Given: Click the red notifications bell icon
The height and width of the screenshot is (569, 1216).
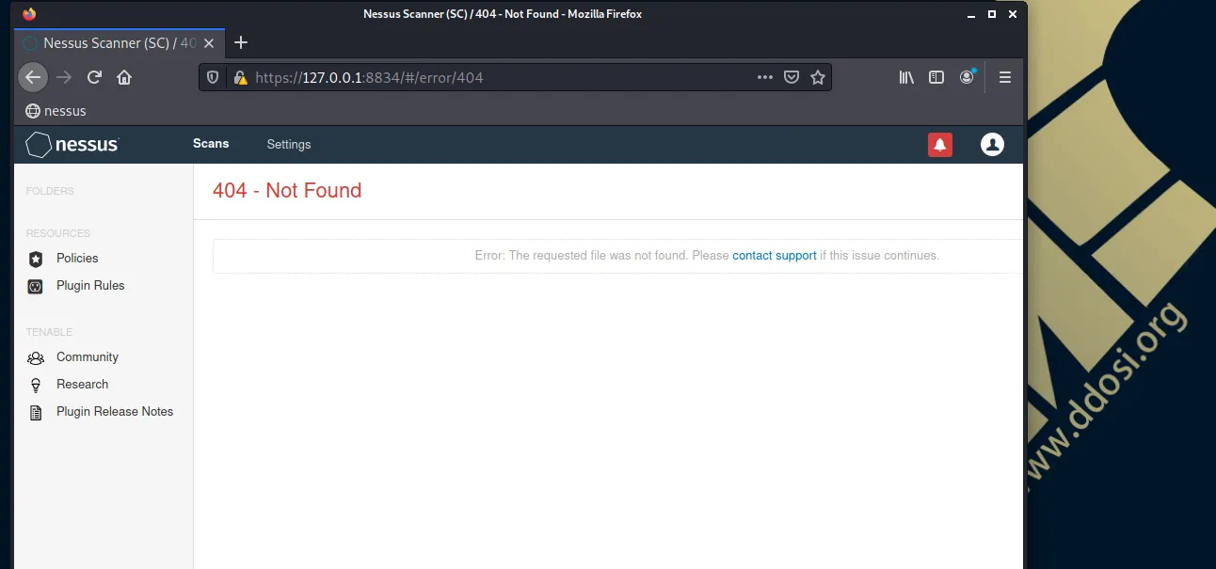Looking at the screenshot, I should (x=939, y=144).
